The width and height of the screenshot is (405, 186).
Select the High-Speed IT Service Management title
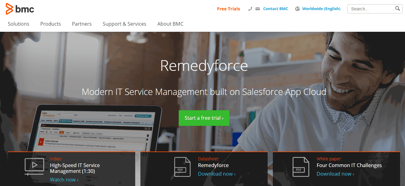pos(75,168)
